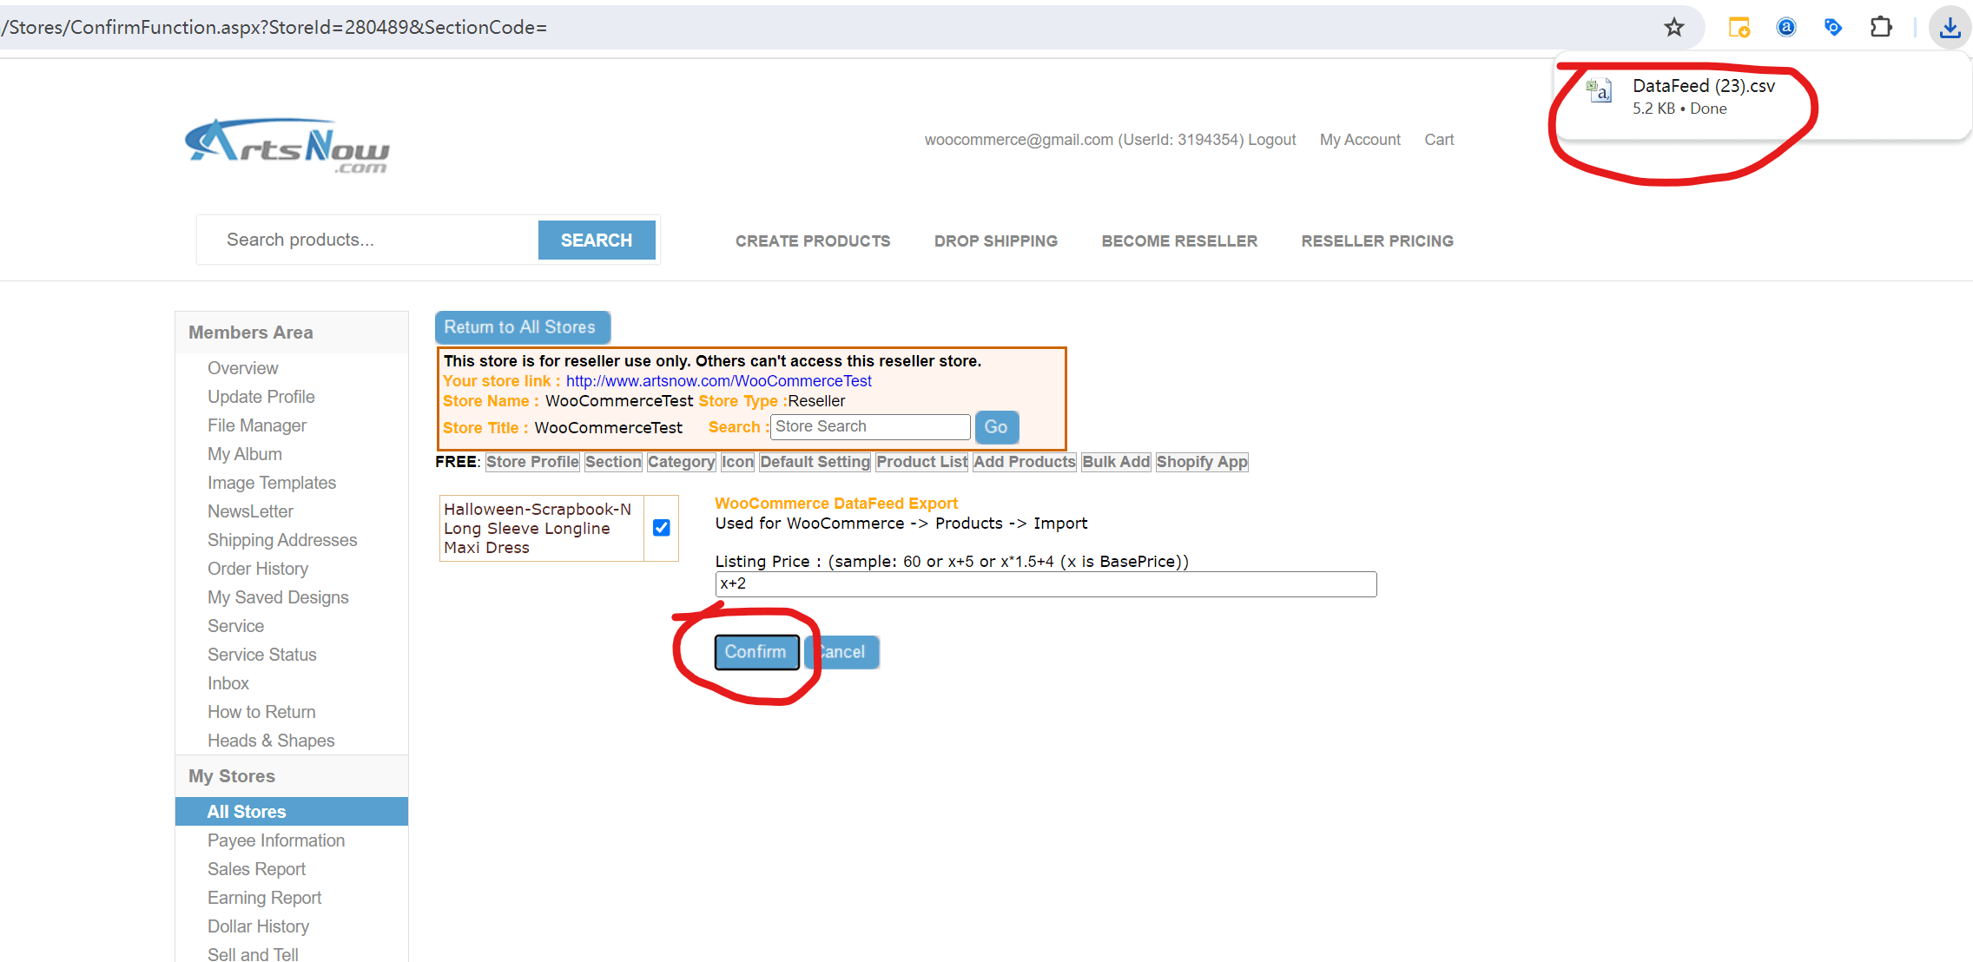The image size is (1973, 962).
Task: Click the Go button beside Store Search
Action: point(996,427)
